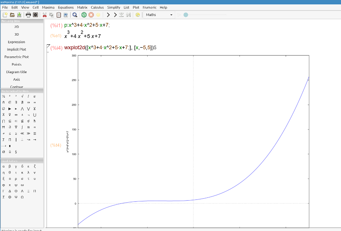Image resolution: width=341 pixels, height=231 pixels.
Task: Click the 3D button under Plot using Draw
Action: coord(16,34)
